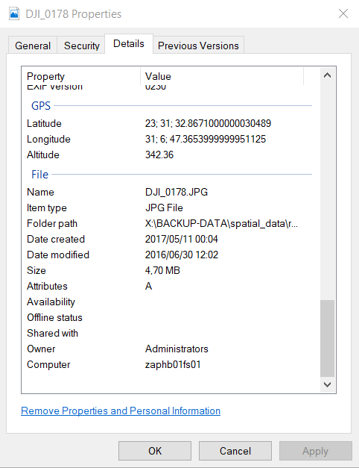Select the Attributes property label
Screen dimensions: 359x468
[x=47, y=286]
